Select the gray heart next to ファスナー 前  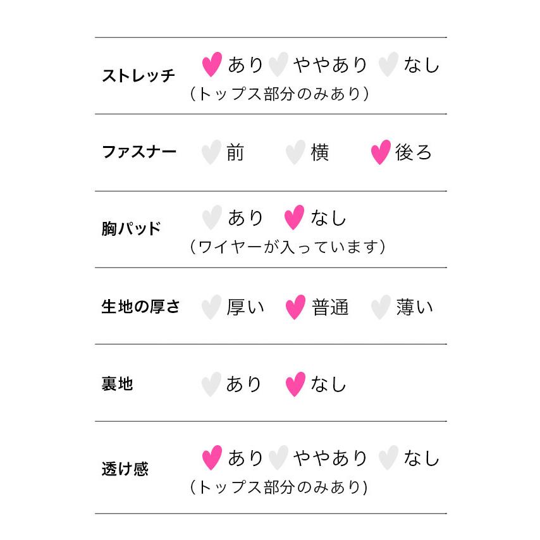pyautogui.click(x=211, y=152)
